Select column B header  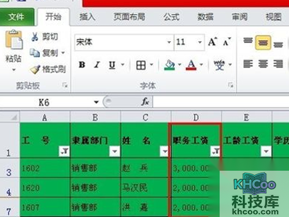[x=95, y=117]
